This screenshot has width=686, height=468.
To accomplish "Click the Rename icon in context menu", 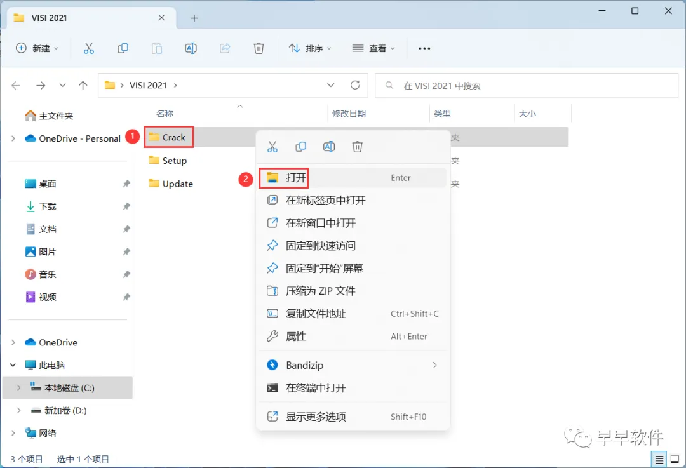I will click(x=329, y=147).
